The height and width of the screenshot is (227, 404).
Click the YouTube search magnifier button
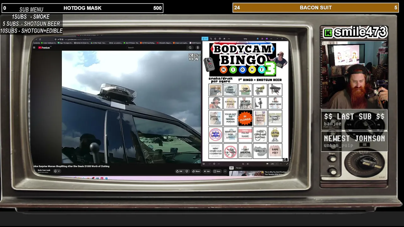coord(190,48)
